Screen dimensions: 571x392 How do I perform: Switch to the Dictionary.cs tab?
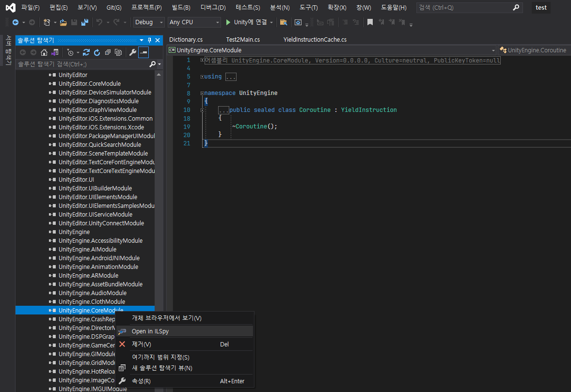(186, 39)
